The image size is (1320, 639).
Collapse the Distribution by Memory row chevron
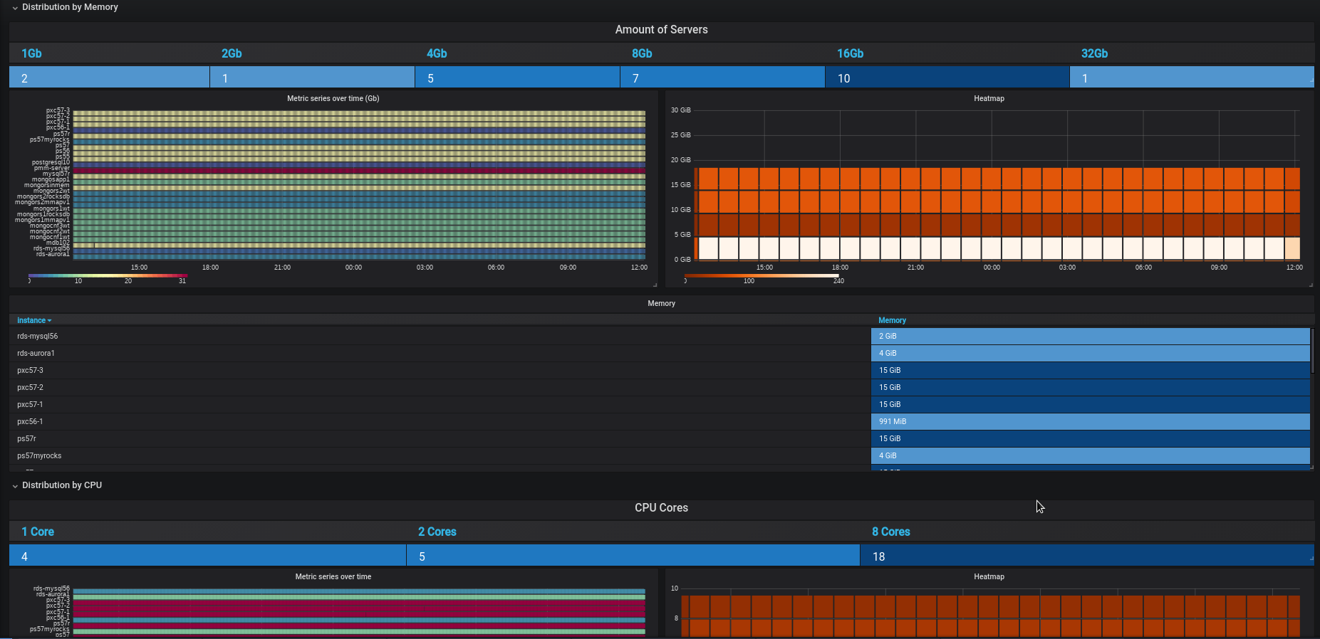(15, 8)
